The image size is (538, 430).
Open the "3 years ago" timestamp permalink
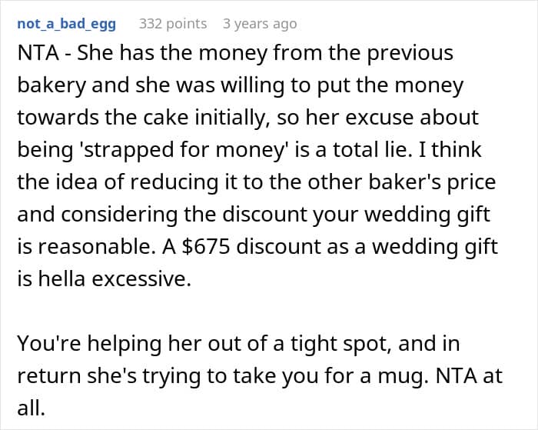[260, 23]
